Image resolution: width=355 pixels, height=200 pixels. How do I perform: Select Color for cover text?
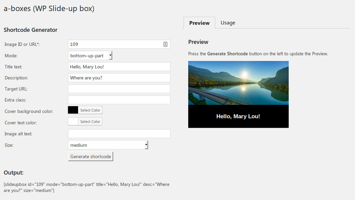coord(90,121)
